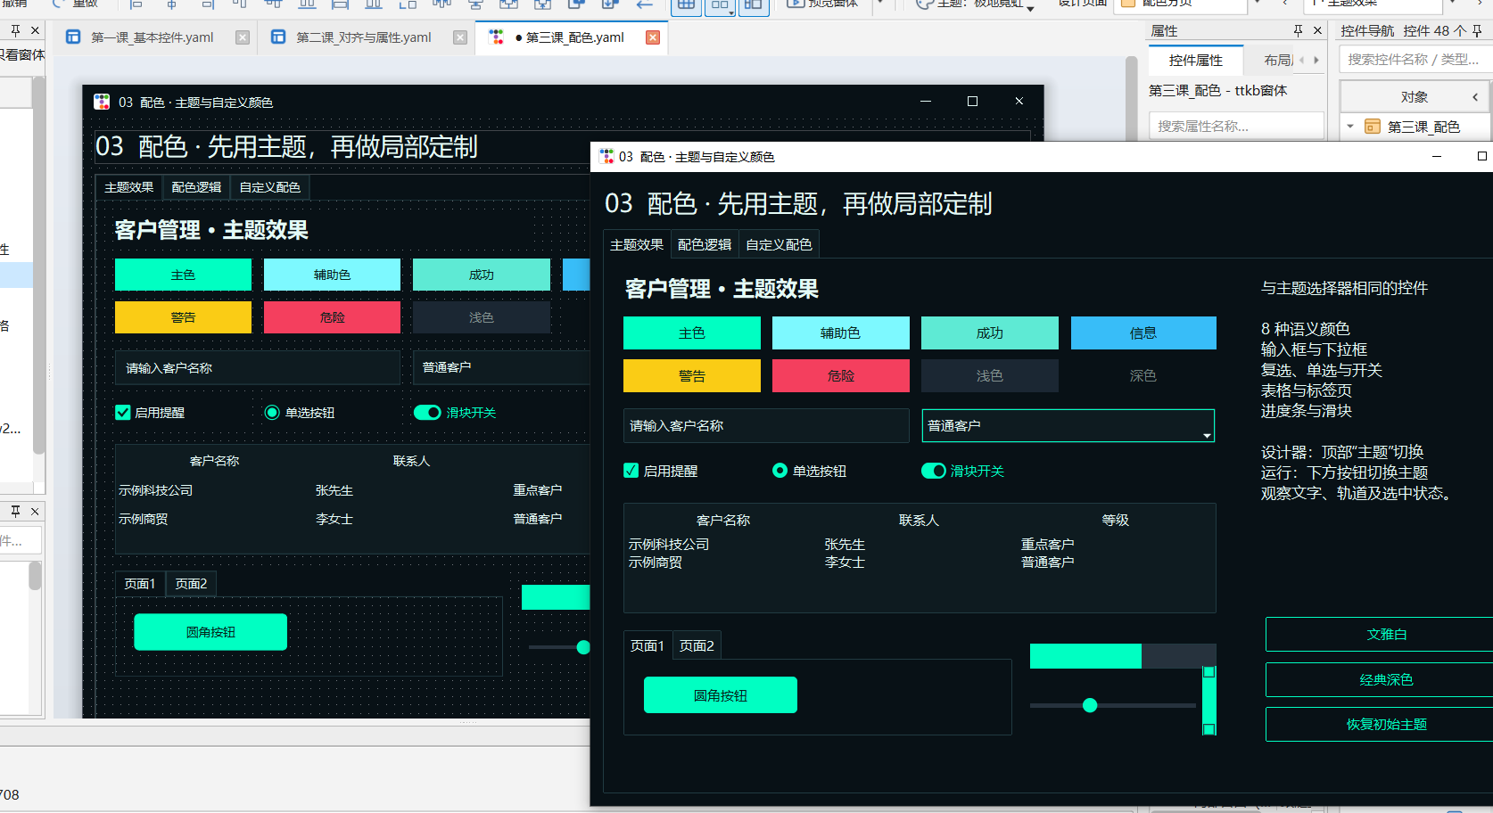
Task: Click the 危险 red button in preview
Action: (840, 375)
